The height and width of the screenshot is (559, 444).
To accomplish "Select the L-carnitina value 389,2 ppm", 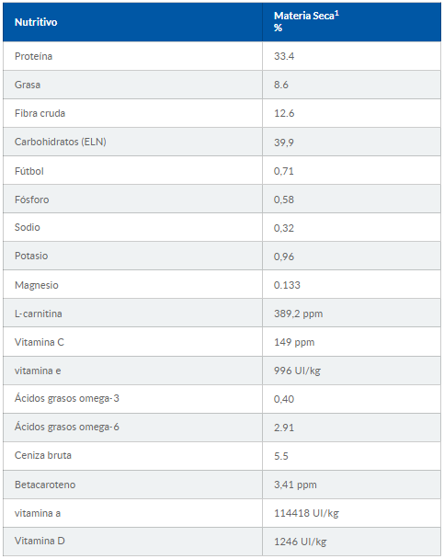I will tap(298, 314).
